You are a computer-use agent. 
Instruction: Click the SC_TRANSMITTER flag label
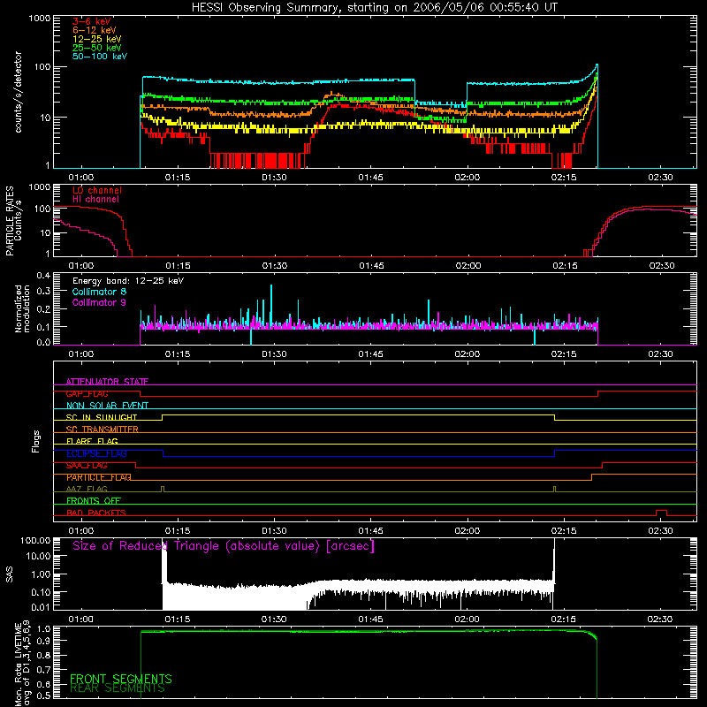103,430
